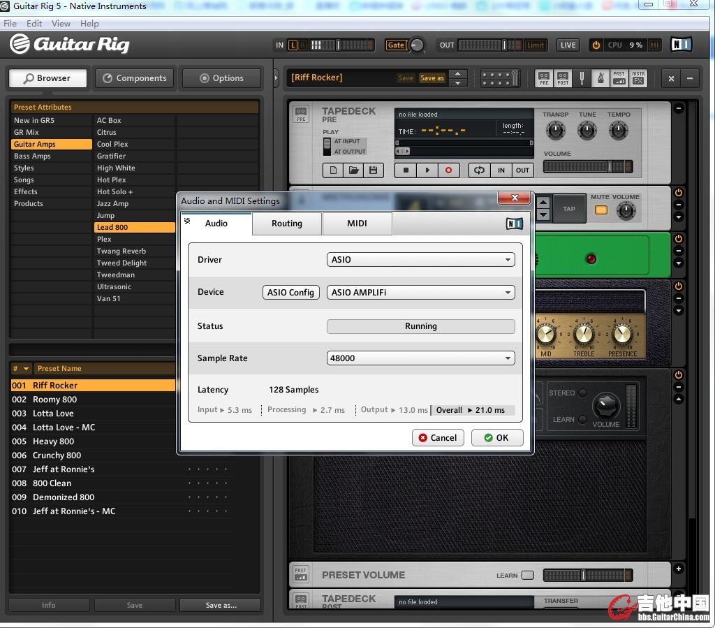This screenshot has height=628, width=715.
Task: Click the new file icon in Tapedeck Pre
Action: point(333,170)
